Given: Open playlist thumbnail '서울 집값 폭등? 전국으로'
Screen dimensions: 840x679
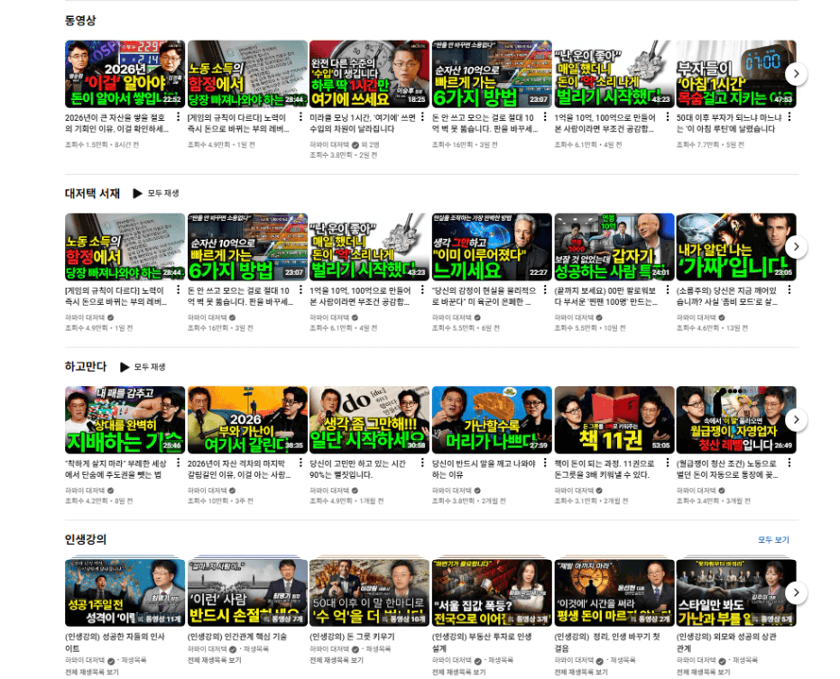Looking at the screenshot, I should (492, 592).
